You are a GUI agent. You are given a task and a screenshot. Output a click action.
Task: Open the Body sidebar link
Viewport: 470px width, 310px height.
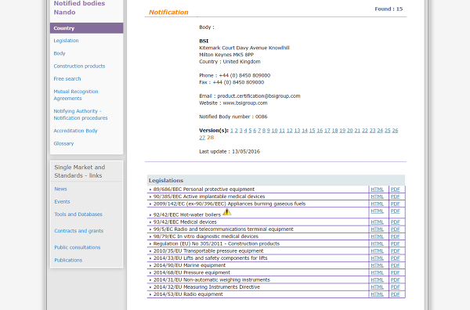tap(60, 53)
